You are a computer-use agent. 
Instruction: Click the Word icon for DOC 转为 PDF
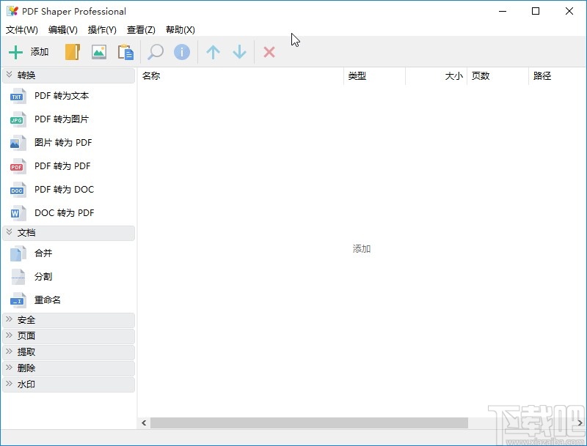click(18, 213)
